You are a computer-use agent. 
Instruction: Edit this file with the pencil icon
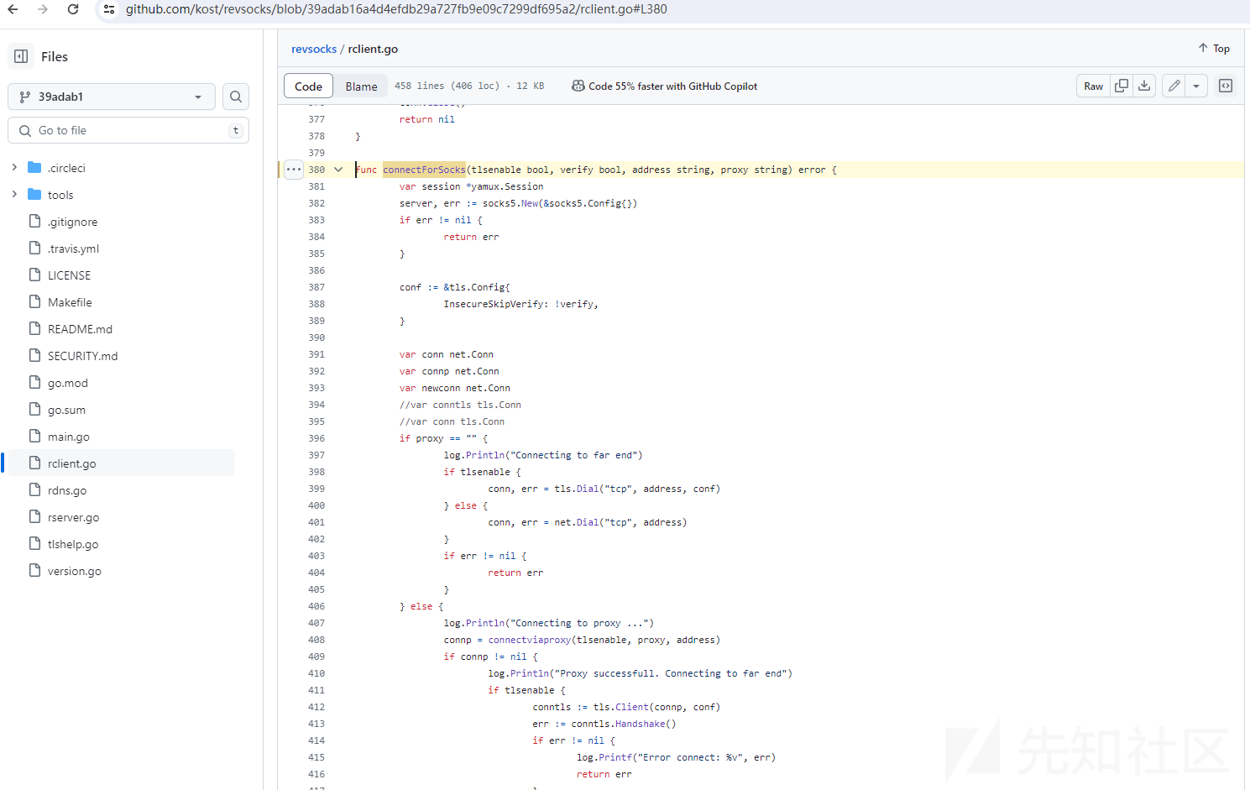tap(1174, 86)
